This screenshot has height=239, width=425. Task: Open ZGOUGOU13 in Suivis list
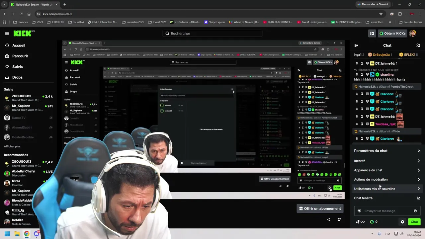29,98
